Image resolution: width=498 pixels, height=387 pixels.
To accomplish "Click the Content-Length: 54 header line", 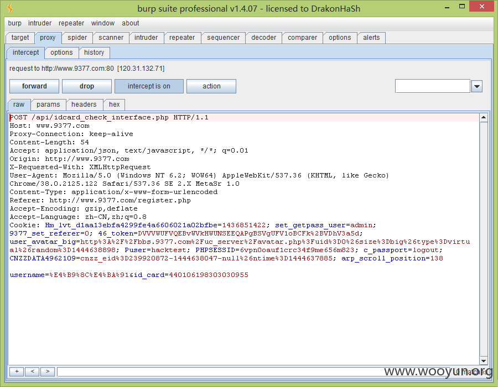I will pos(49,142).
